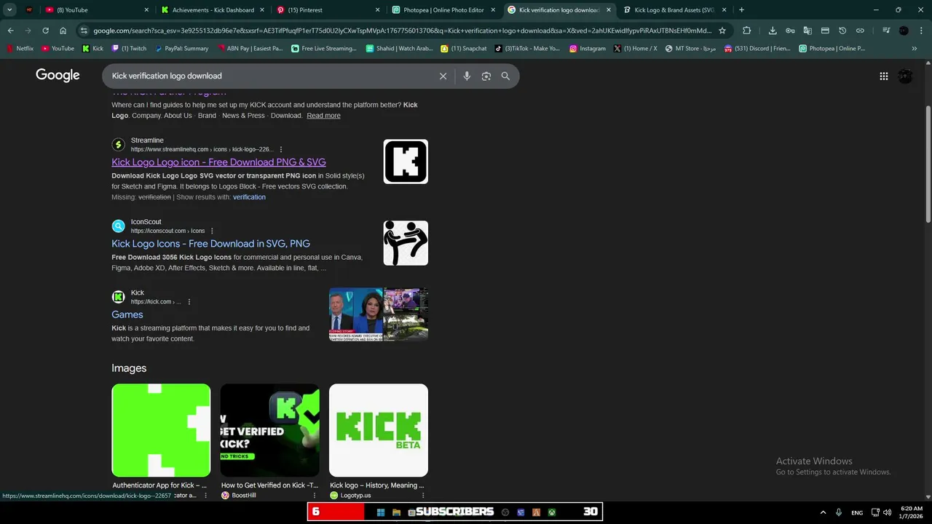Image resolution: width=932 pixels, height=524 pixels.
Task: Switch to the YouTube tab
Action: 98,10
